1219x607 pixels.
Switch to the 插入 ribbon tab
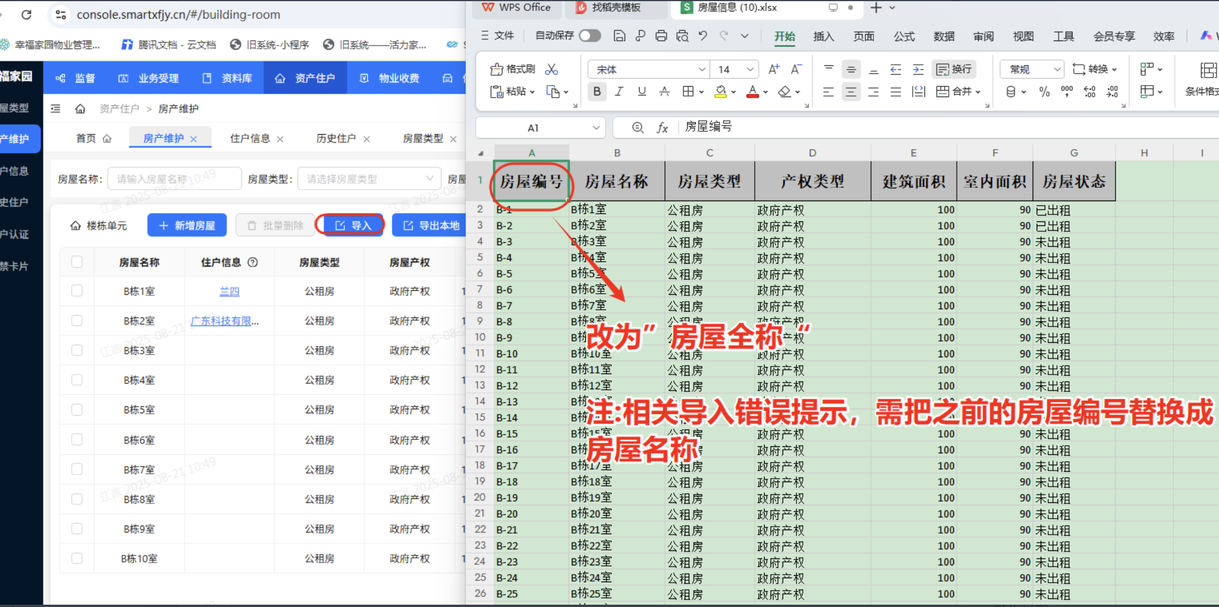[824, 36]
